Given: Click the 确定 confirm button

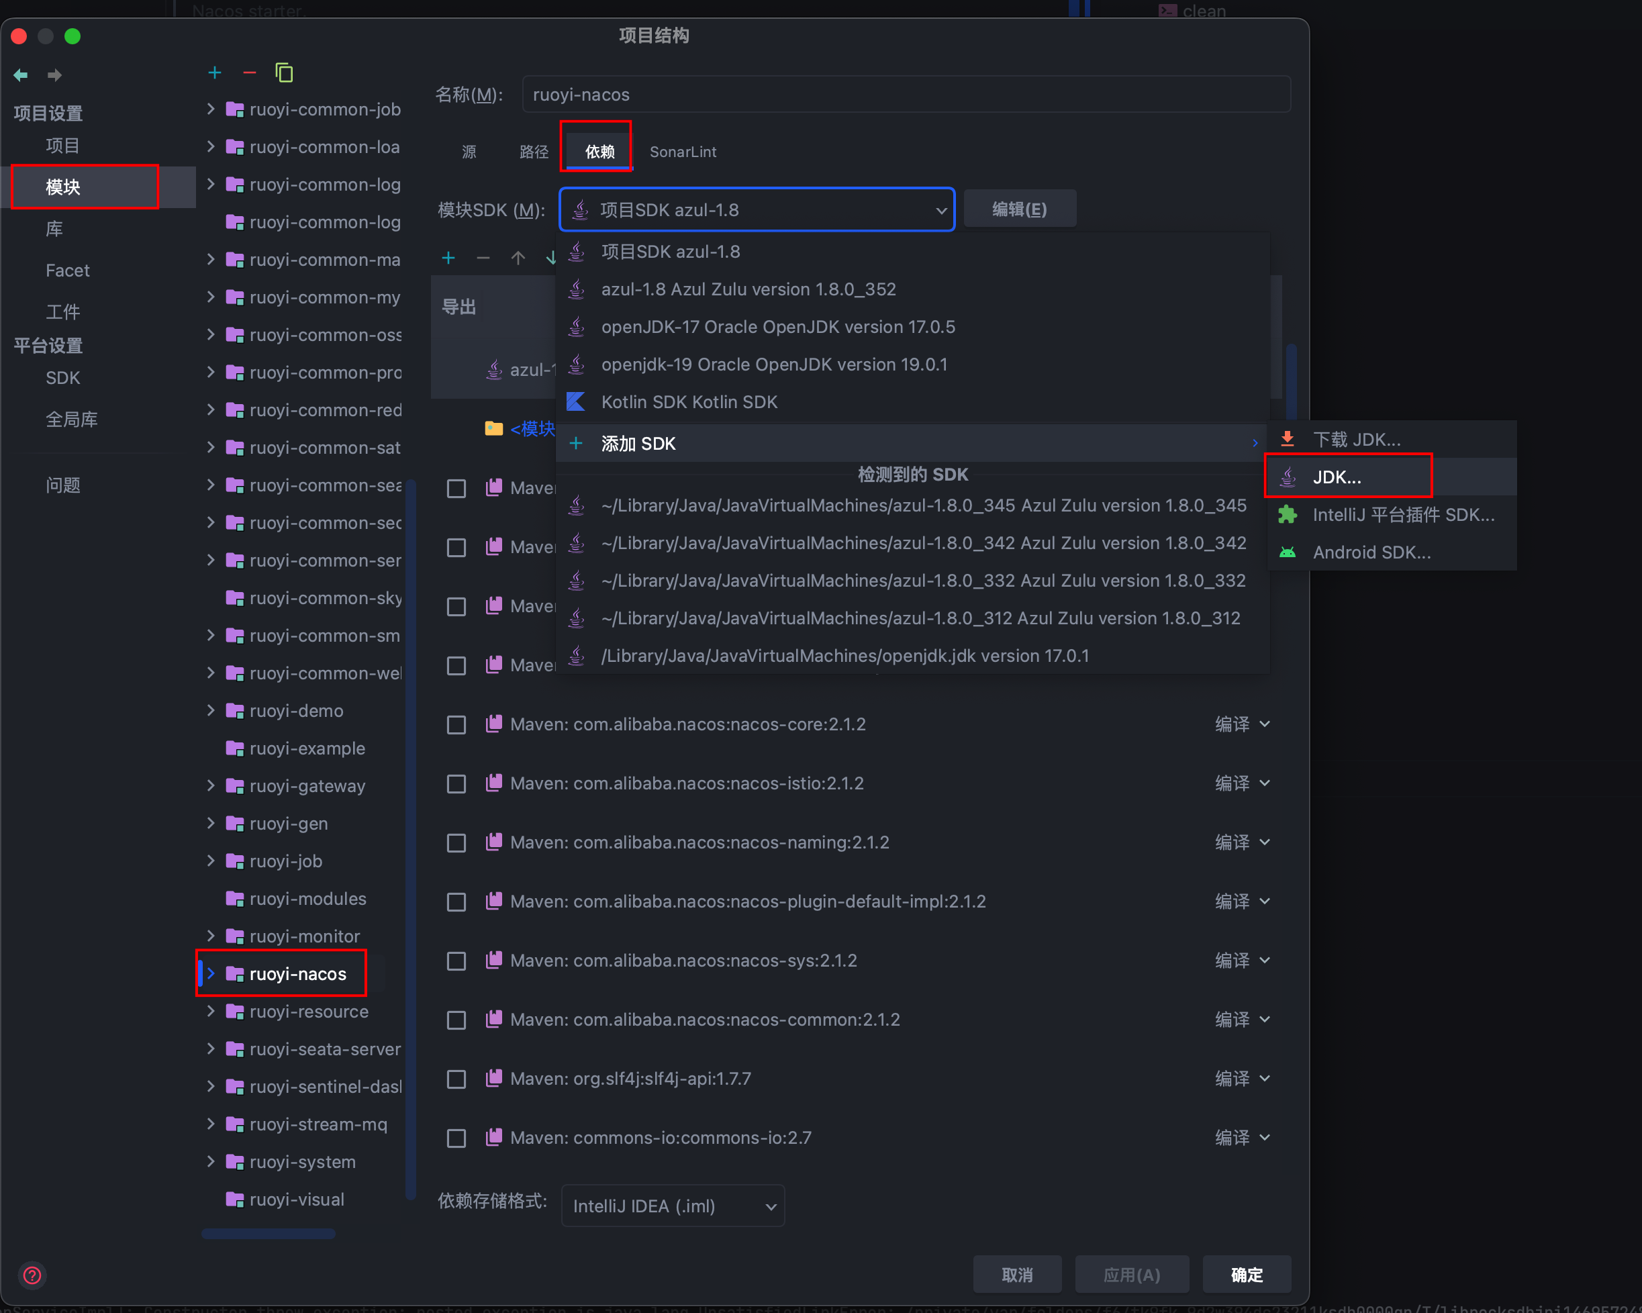Looking at the screenshot, I should click(x=1246, y=1273).
